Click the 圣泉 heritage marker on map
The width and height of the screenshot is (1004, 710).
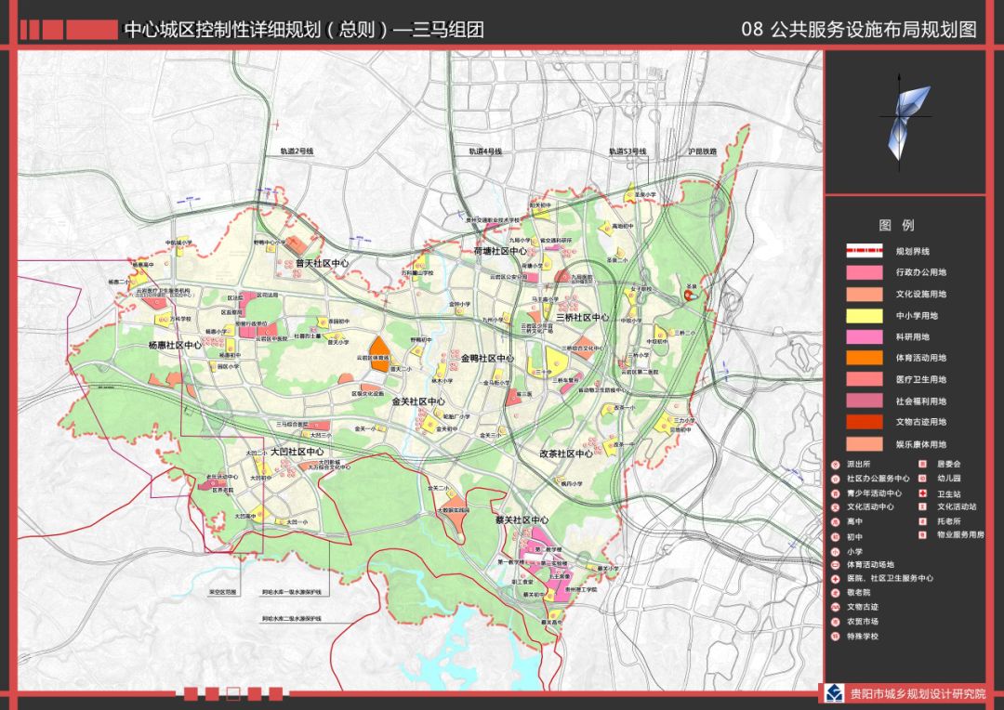[x=689, y=294]
